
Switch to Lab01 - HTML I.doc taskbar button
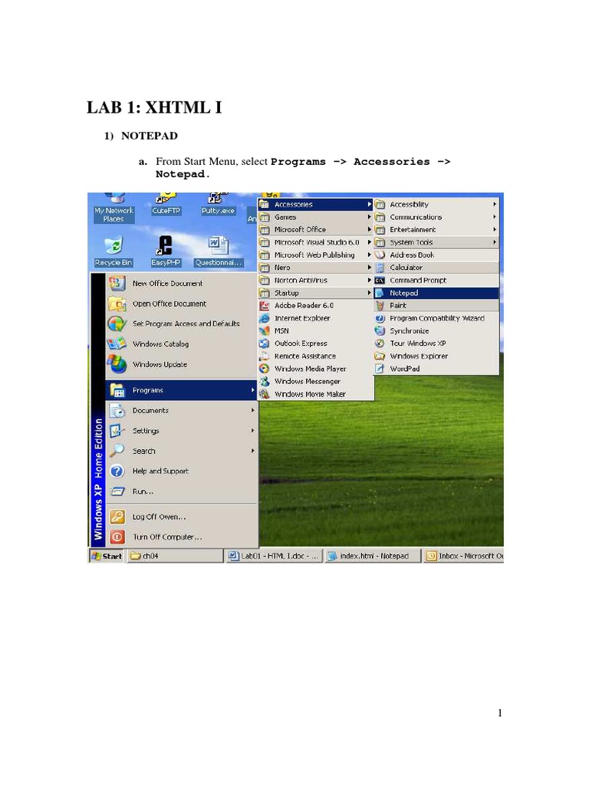point(274,556)
